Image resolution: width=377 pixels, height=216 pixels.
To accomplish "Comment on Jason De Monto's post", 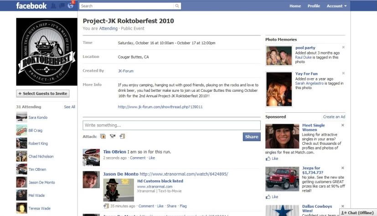I will (146, 206).
